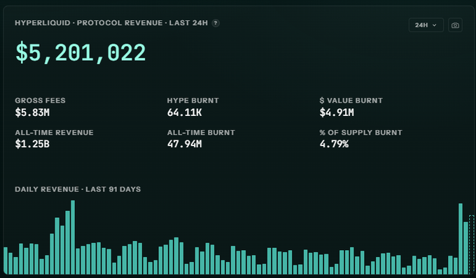Click the tallest bar near chart's left side
Viewport: 476px width, 278px height.
[73, 237]
